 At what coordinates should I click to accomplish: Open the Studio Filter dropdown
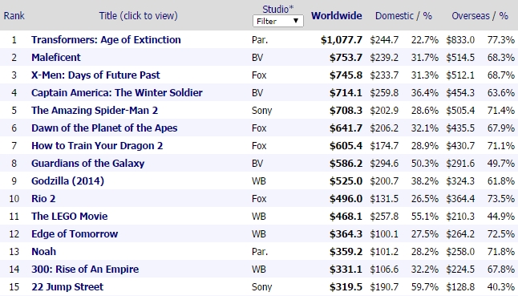(277, 21)
